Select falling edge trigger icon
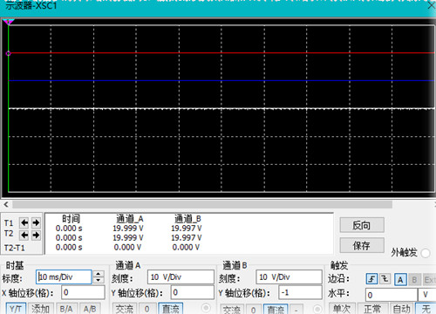 click(x=385, y=279)
